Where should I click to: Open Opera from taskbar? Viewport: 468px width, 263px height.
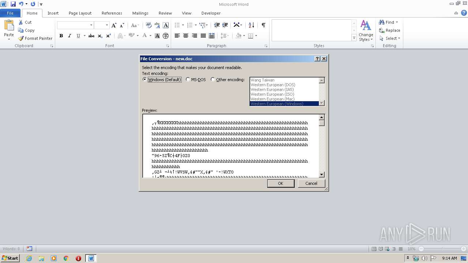point(78,258)
